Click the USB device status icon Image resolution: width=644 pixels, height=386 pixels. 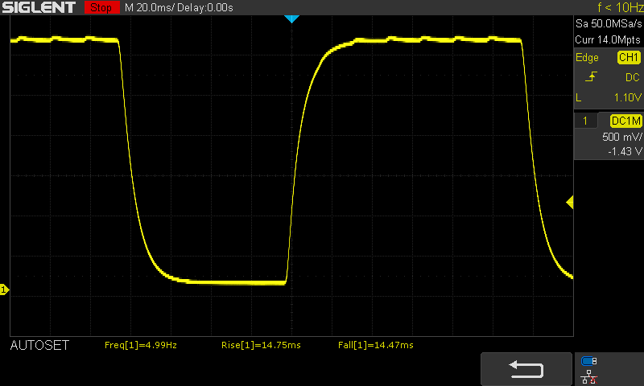tap(589, 361)
